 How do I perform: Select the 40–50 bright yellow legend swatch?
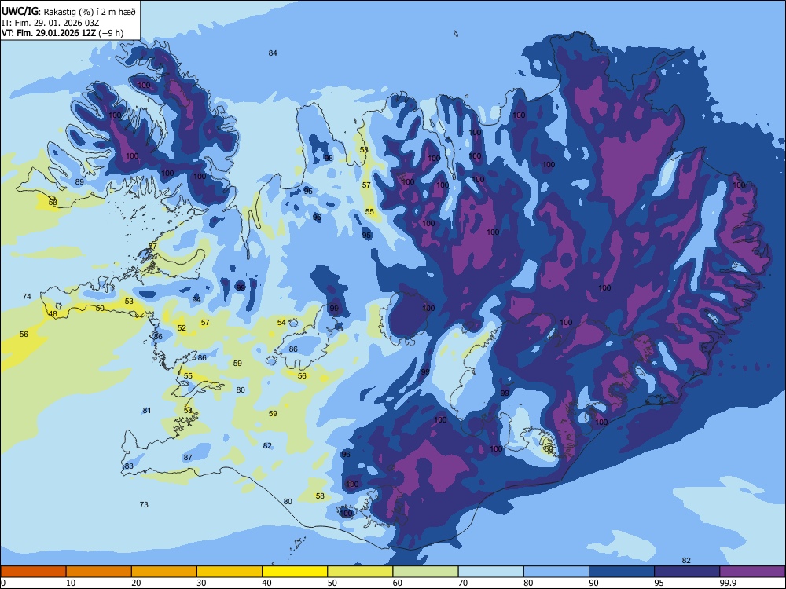[x=295, y=572]
